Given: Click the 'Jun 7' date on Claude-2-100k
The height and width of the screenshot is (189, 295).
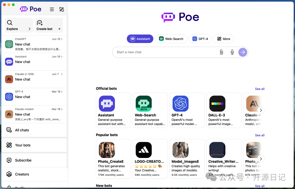Looking at the screenshot, I should [x=55, y=74].
